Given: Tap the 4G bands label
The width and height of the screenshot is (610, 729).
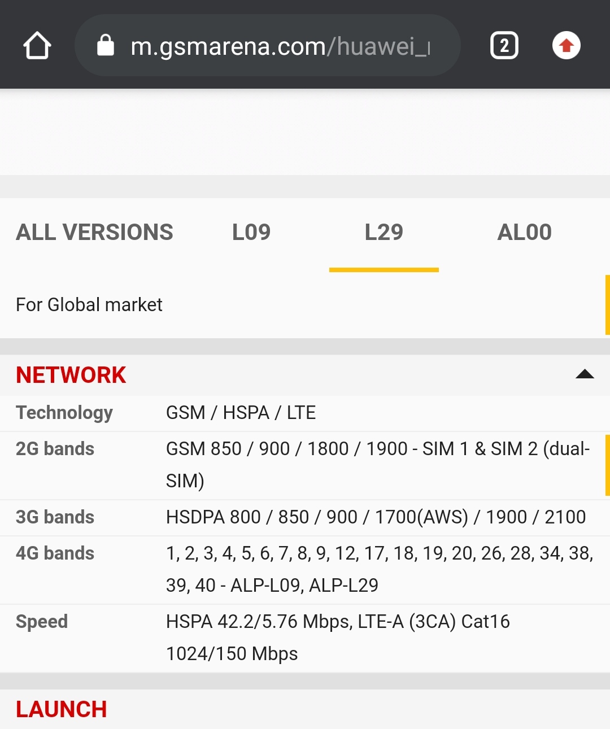Looking at the screenshot, I should pyautogui.click(x=55, y=553).
